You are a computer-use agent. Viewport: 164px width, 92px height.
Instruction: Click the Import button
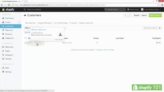pyautogui.click(x=144, y=15)
